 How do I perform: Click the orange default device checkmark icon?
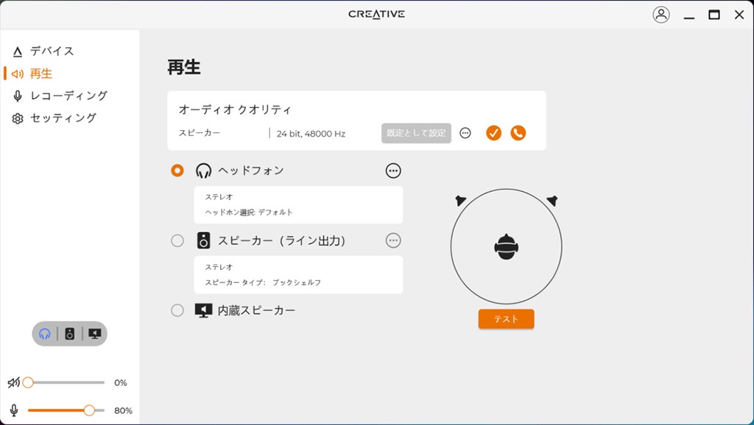pos(493,133)
